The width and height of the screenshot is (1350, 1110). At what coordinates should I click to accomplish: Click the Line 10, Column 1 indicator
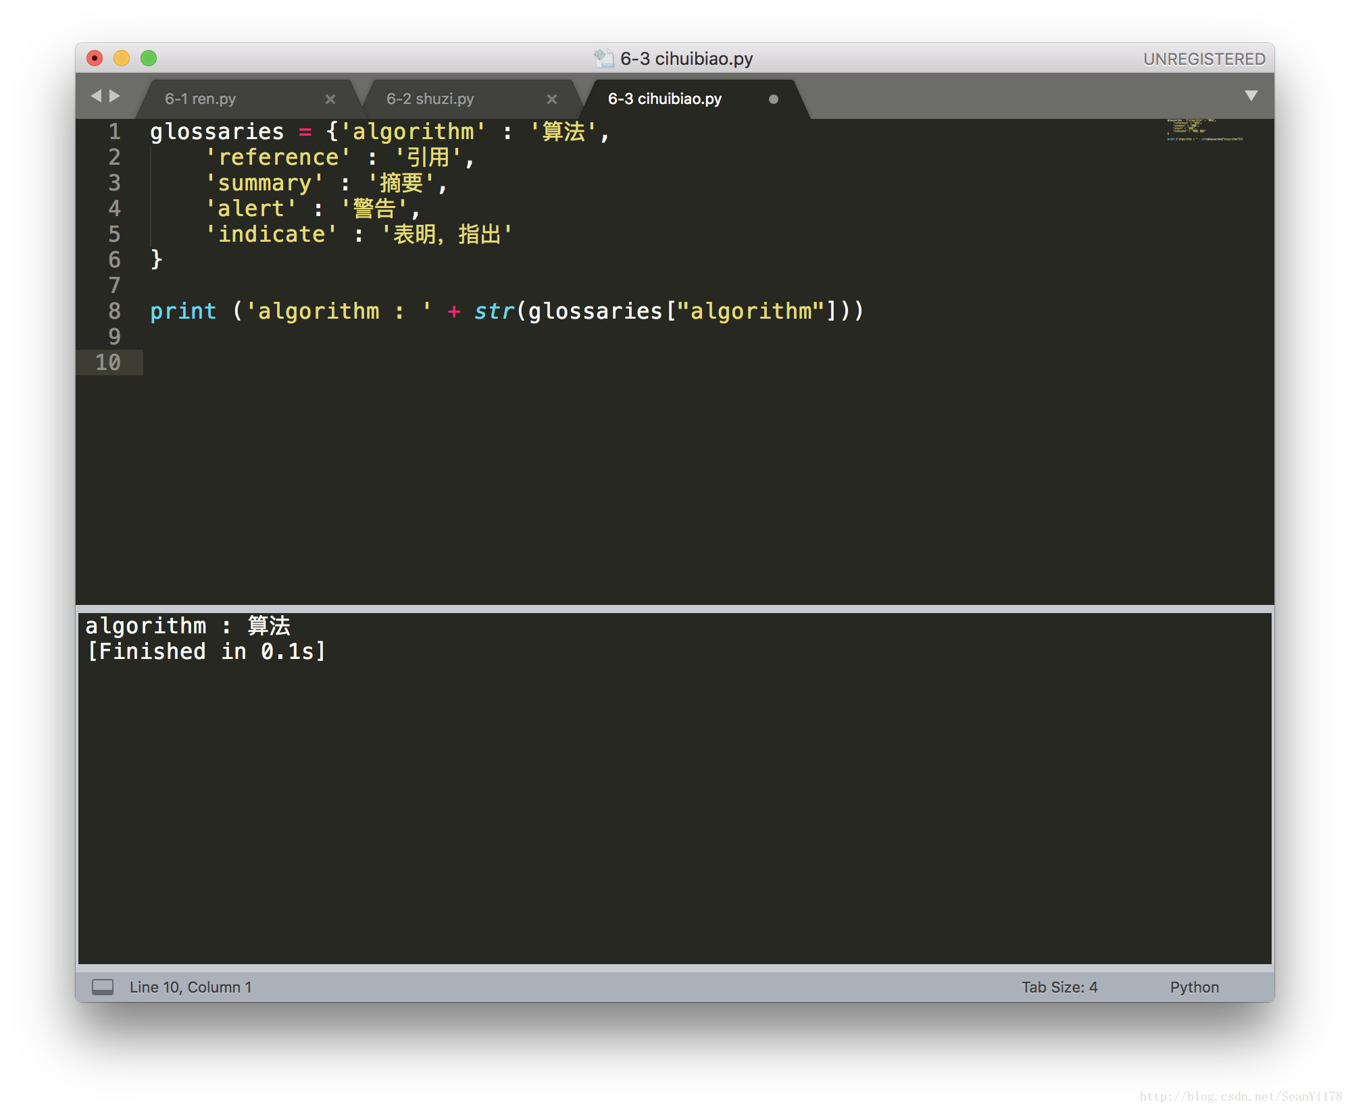pos(191,987)
